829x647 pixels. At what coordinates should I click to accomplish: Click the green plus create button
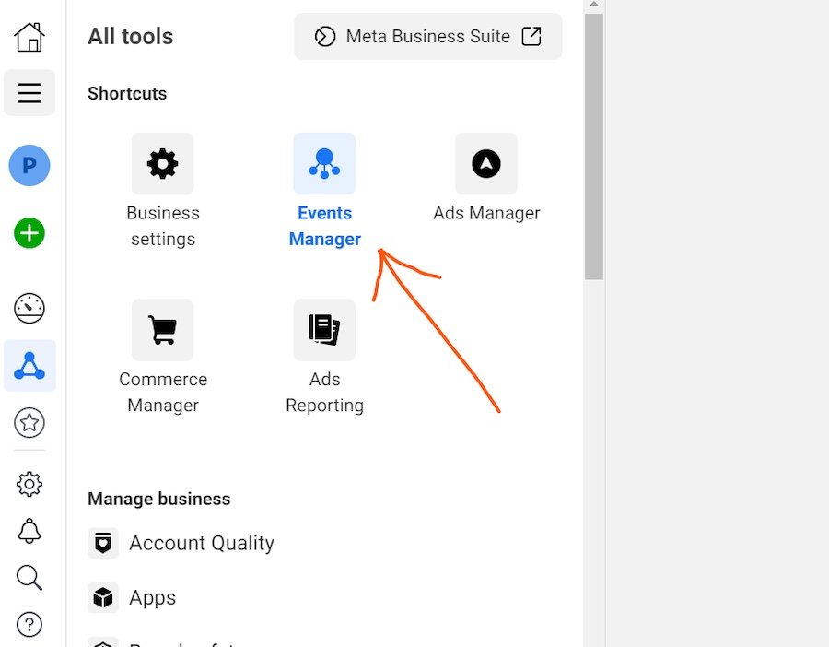point(29,233)
